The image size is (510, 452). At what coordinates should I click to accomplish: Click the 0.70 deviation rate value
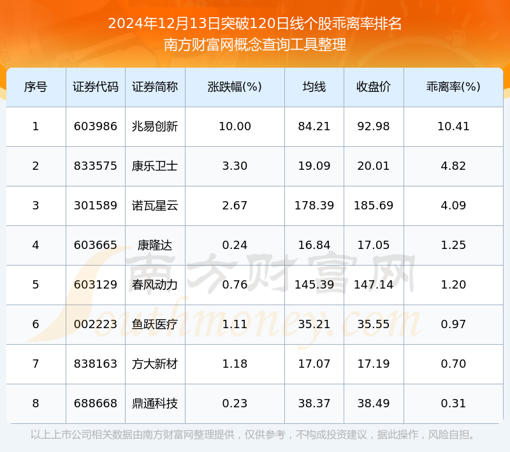pyautogui.click(x=453, y=364)
